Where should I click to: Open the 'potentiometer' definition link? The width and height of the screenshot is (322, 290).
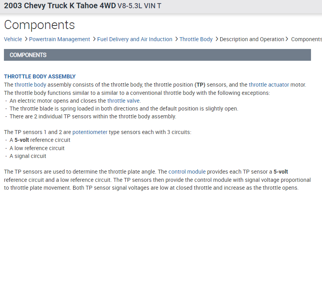click(x=90, y=132)
